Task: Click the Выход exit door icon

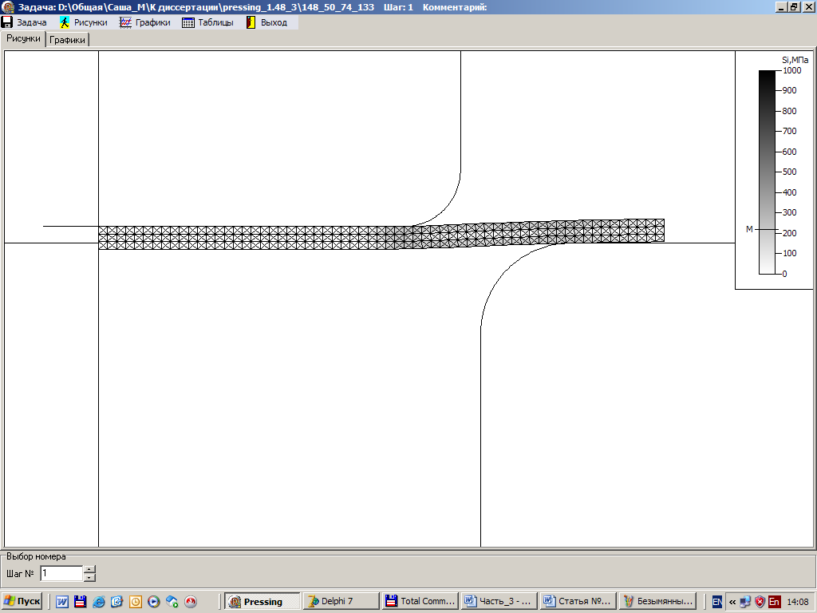Action: click(x=251, y=22)
